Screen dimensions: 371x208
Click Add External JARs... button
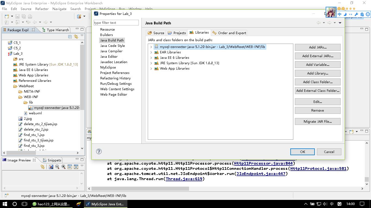(x=317, y=56)
